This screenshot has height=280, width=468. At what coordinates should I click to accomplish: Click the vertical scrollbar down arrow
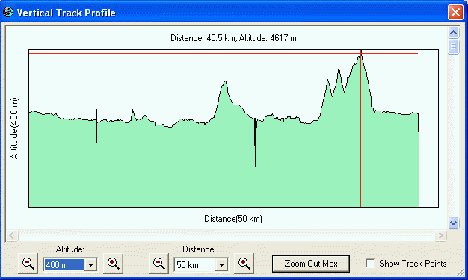click(x=453, y=223)
